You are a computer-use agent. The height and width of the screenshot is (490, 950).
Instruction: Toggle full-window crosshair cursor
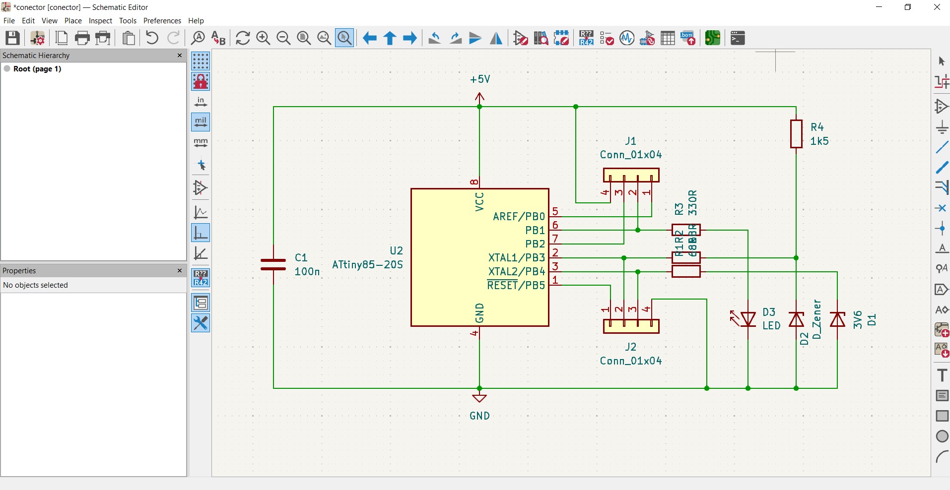201,165
